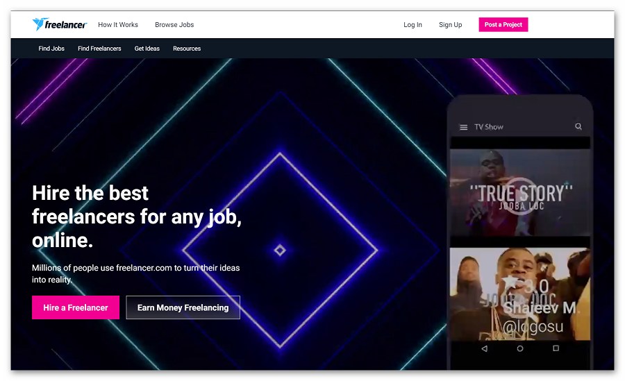625x381 pixels.
Task: Open the Browse Jobs link
Action: pyautogui.click(x=174, y=25)
